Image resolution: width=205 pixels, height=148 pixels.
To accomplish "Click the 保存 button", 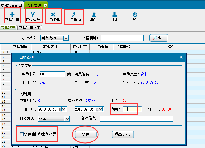I will coord(86,134).
